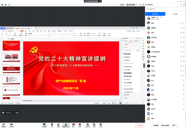Select the host entry atop members list
The height and width of the screenshot is (128, 186).
point(165,18)
